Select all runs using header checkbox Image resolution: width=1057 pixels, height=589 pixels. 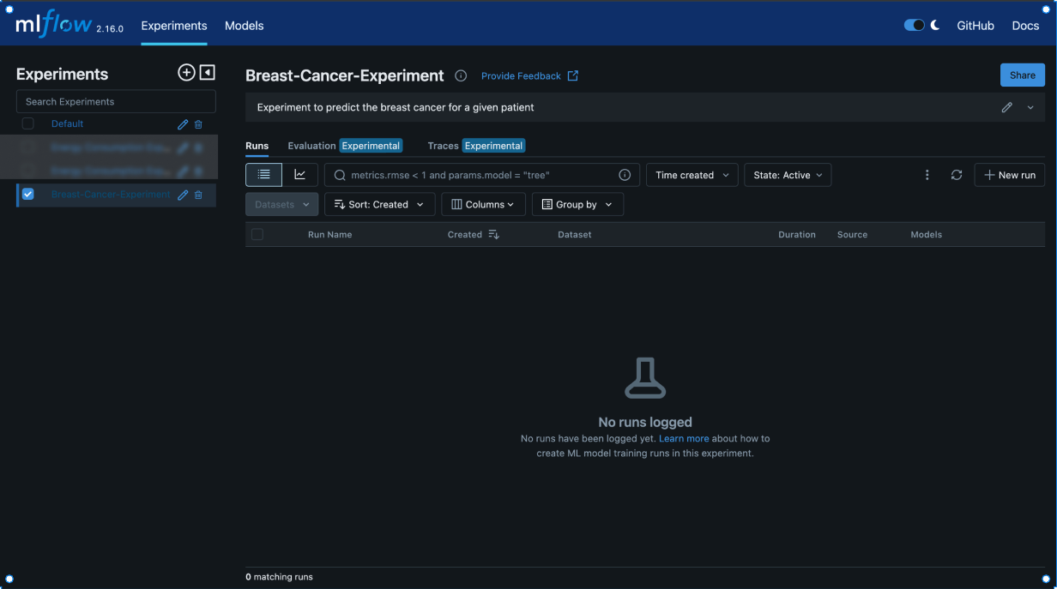click(257, 234)
